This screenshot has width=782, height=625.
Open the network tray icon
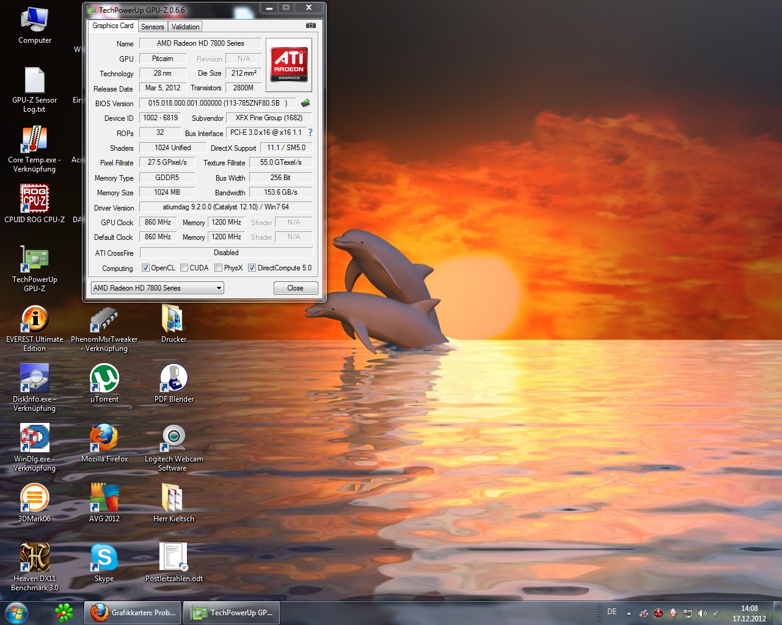(x=687, y=613)
